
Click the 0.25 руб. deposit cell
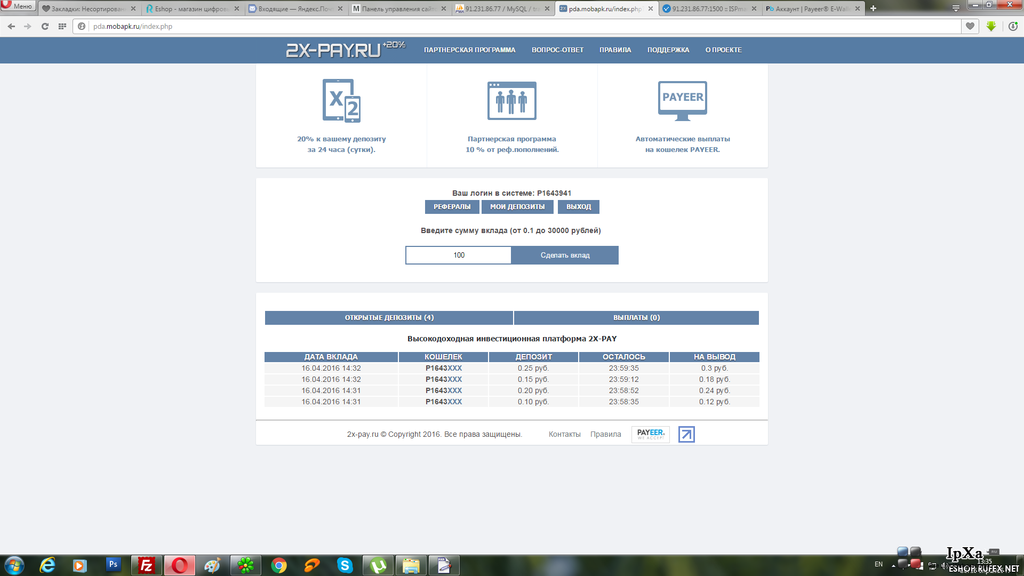(533, 368)
